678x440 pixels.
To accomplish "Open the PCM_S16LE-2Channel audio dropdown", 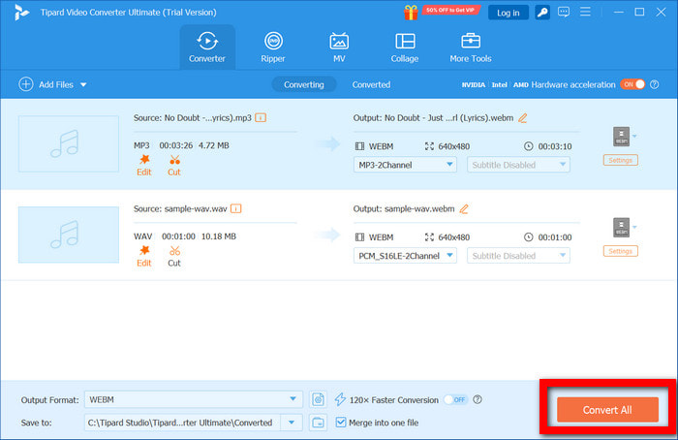I will tap(449, 256).
